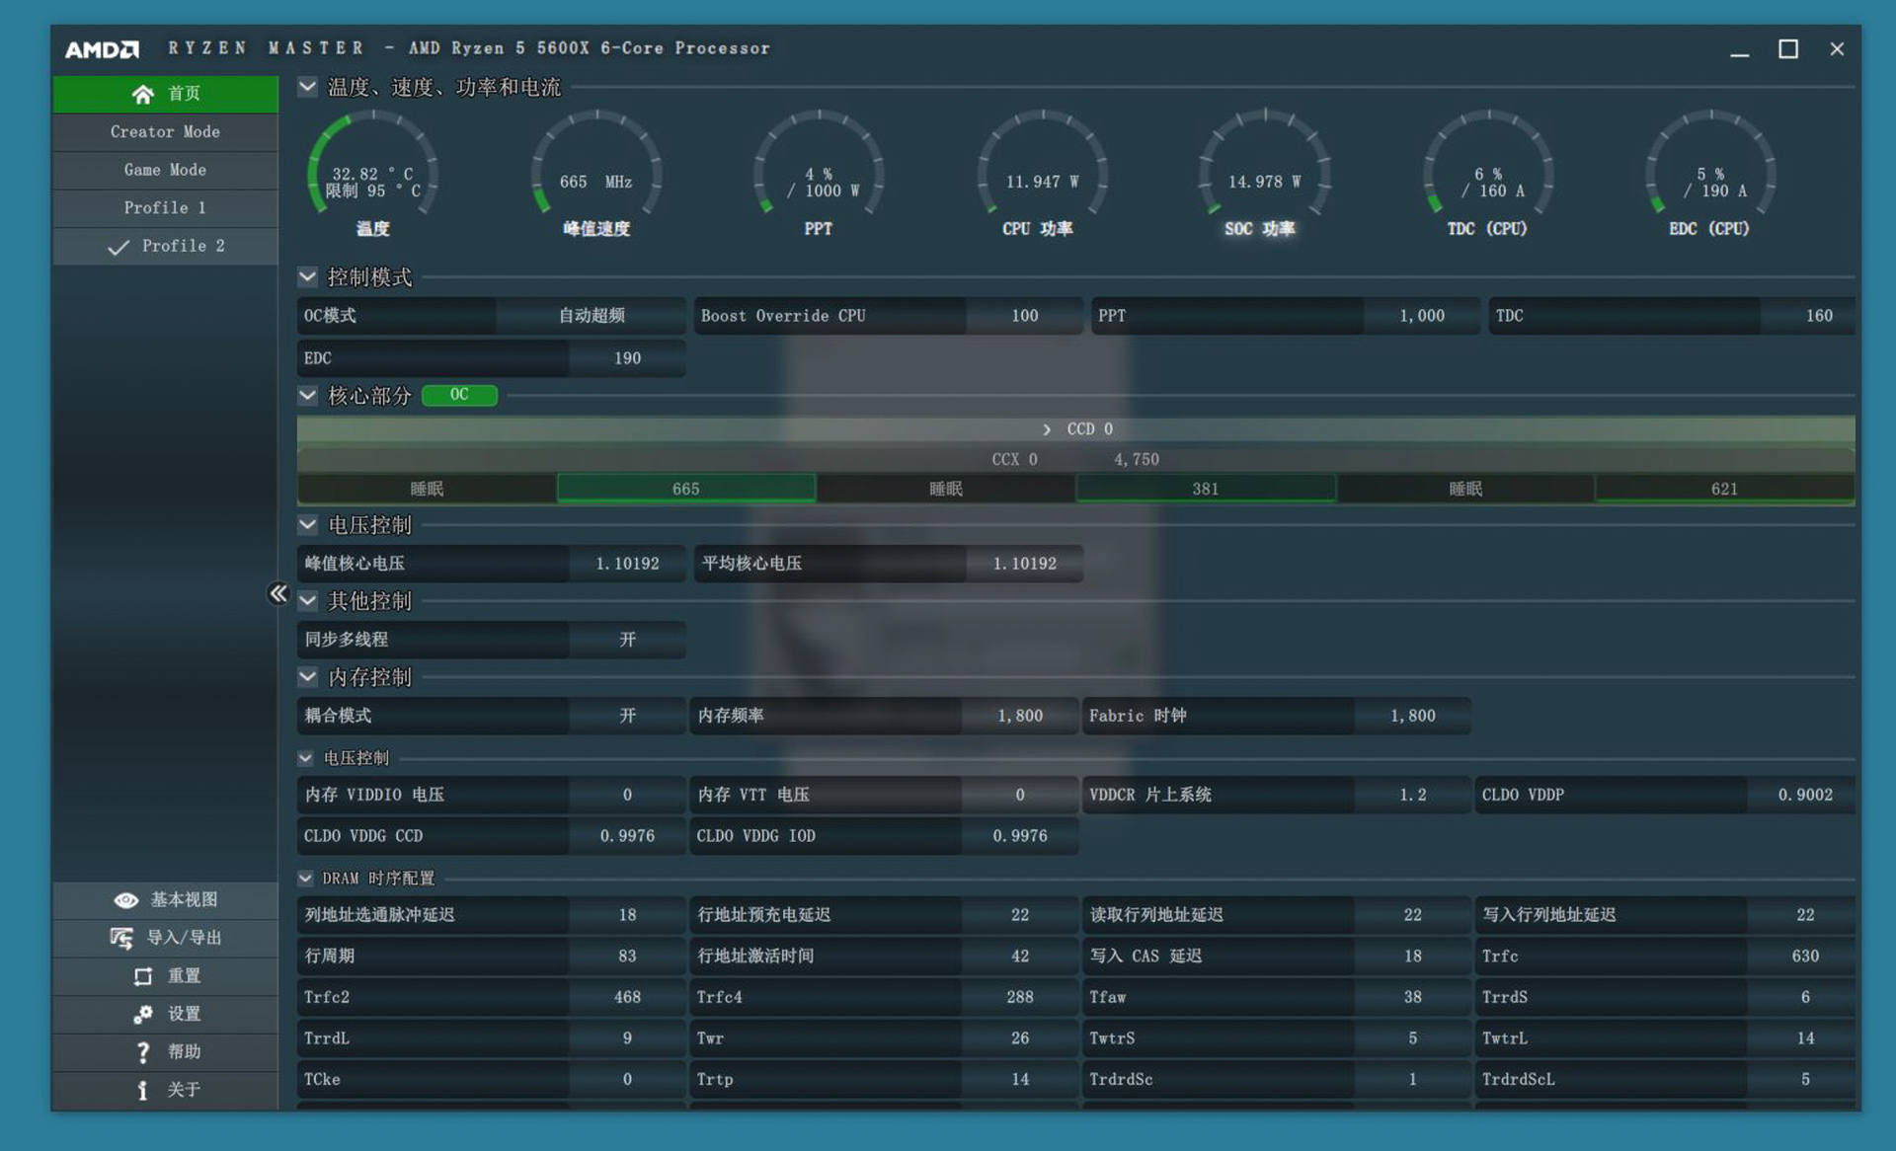Screen dimensions: 1896x1151
Task: Click the Profile 2 checkmark icon
Action: pyautogui.click(x=118, y=247)
